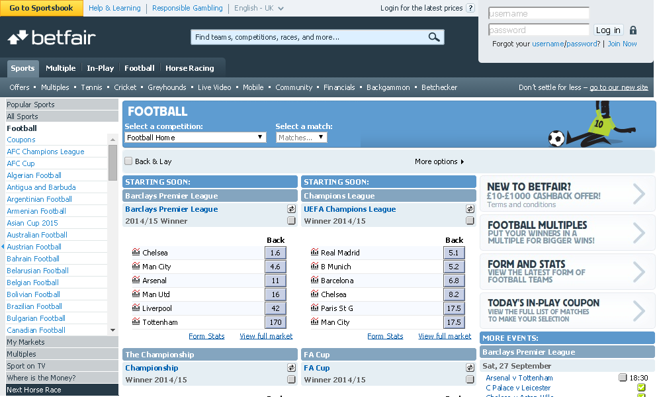
Task: Open Brazilian Football in sidebar
Action: (x=34, y=306)
